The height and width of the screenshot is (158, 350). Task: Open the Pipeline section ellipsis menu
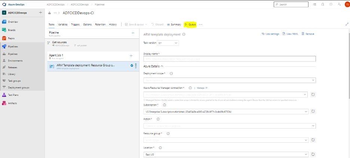133,33
